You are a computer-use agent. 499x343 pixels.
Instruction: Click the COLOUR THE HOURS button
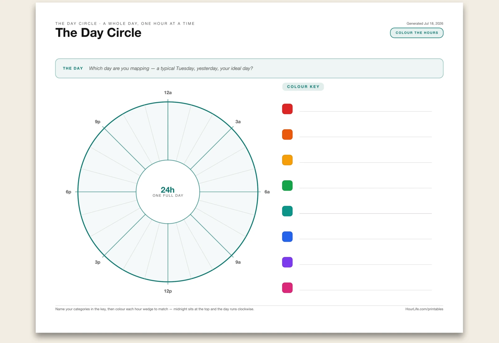[416, 33]
